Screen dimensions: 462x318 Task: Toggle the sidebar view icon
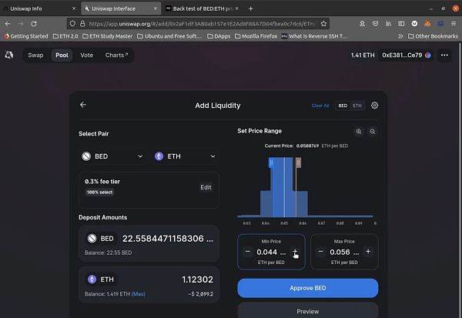pyautogui.click(x=401, y=24)
